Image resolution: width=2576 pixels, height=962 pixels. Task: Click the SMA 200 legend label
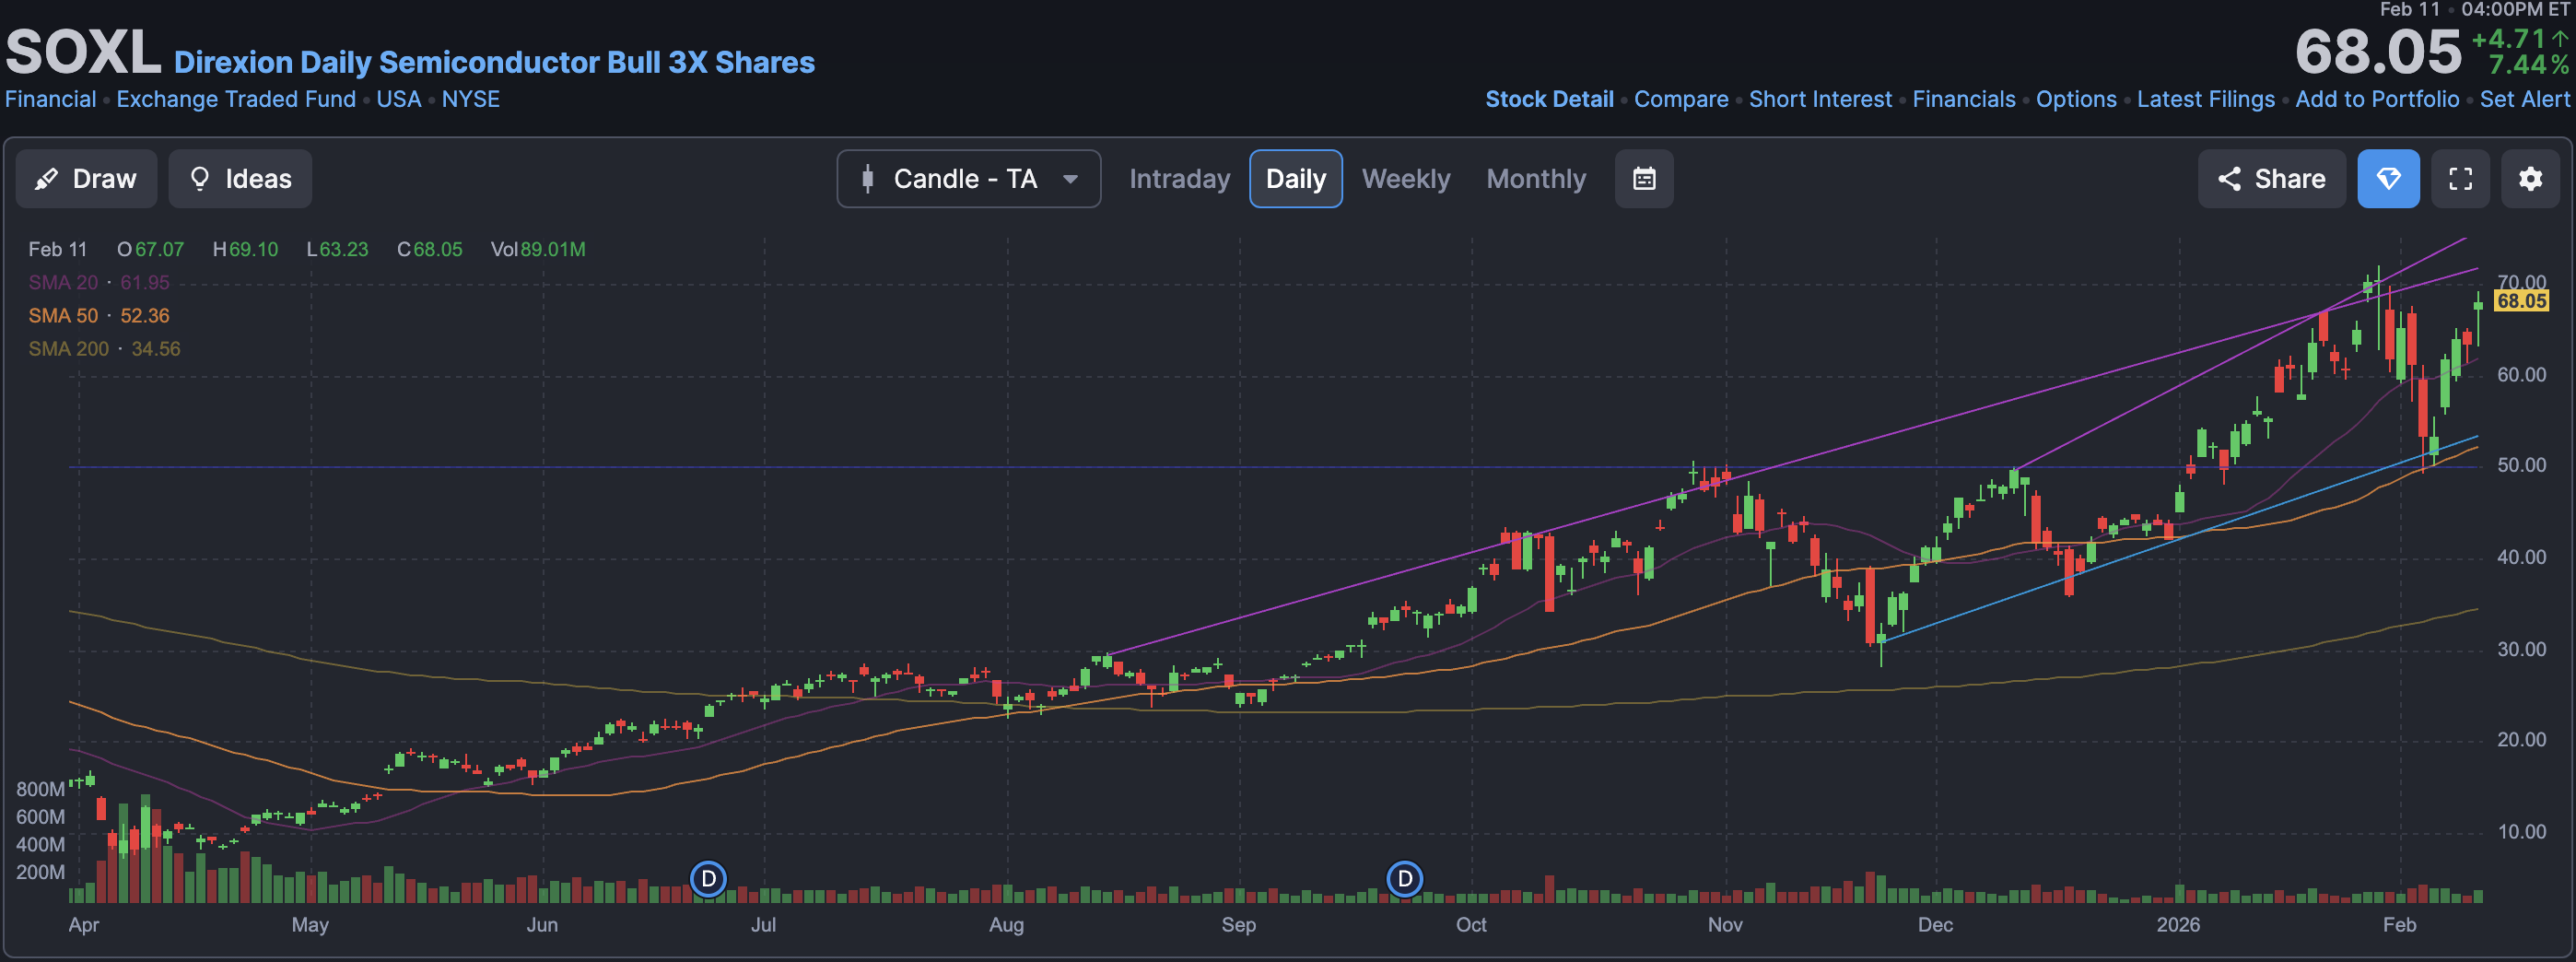coord(68,348)
